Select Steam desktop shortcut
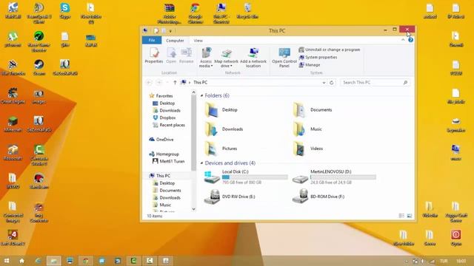 39,67
